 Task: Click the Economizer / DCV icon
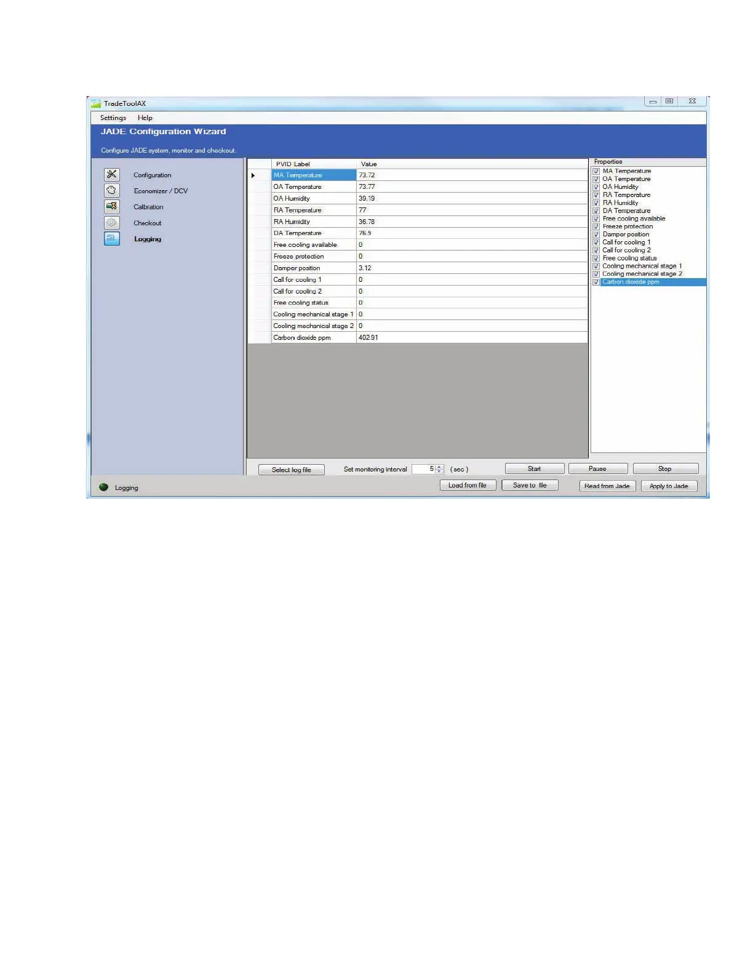pos(111,191)
